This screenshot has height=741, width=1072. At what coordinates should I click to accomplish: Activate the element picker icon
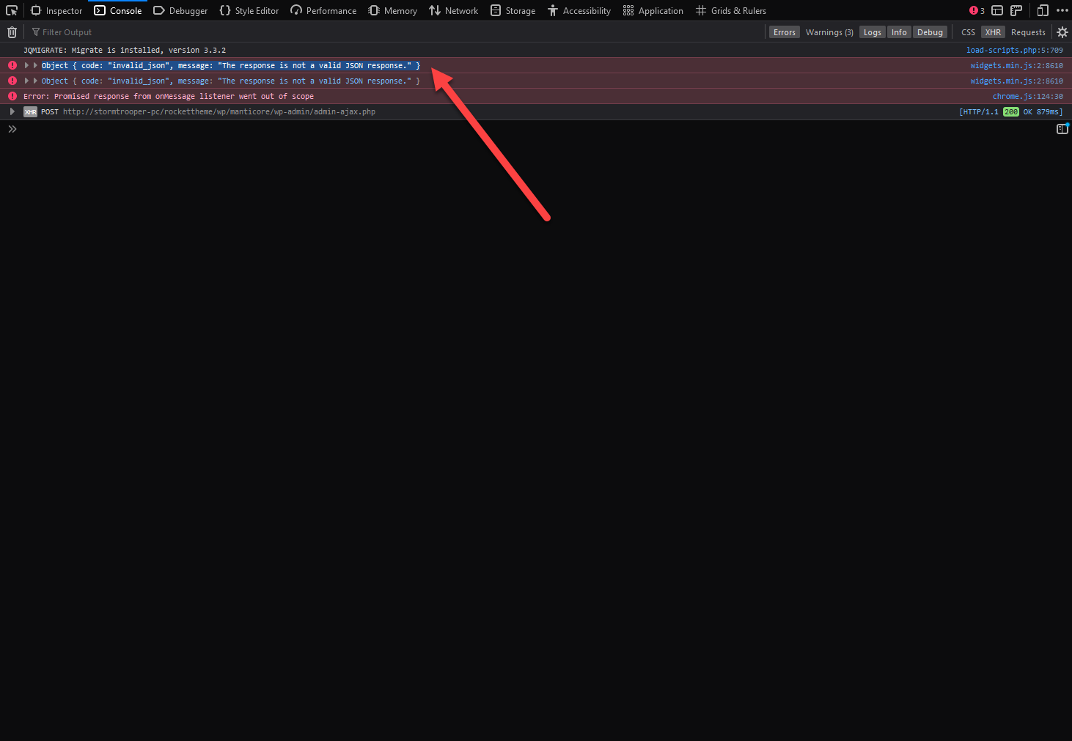point(12,10)
